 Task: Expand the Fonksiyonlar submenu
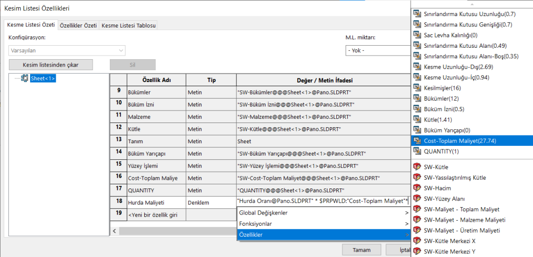[x=323, y=224]
